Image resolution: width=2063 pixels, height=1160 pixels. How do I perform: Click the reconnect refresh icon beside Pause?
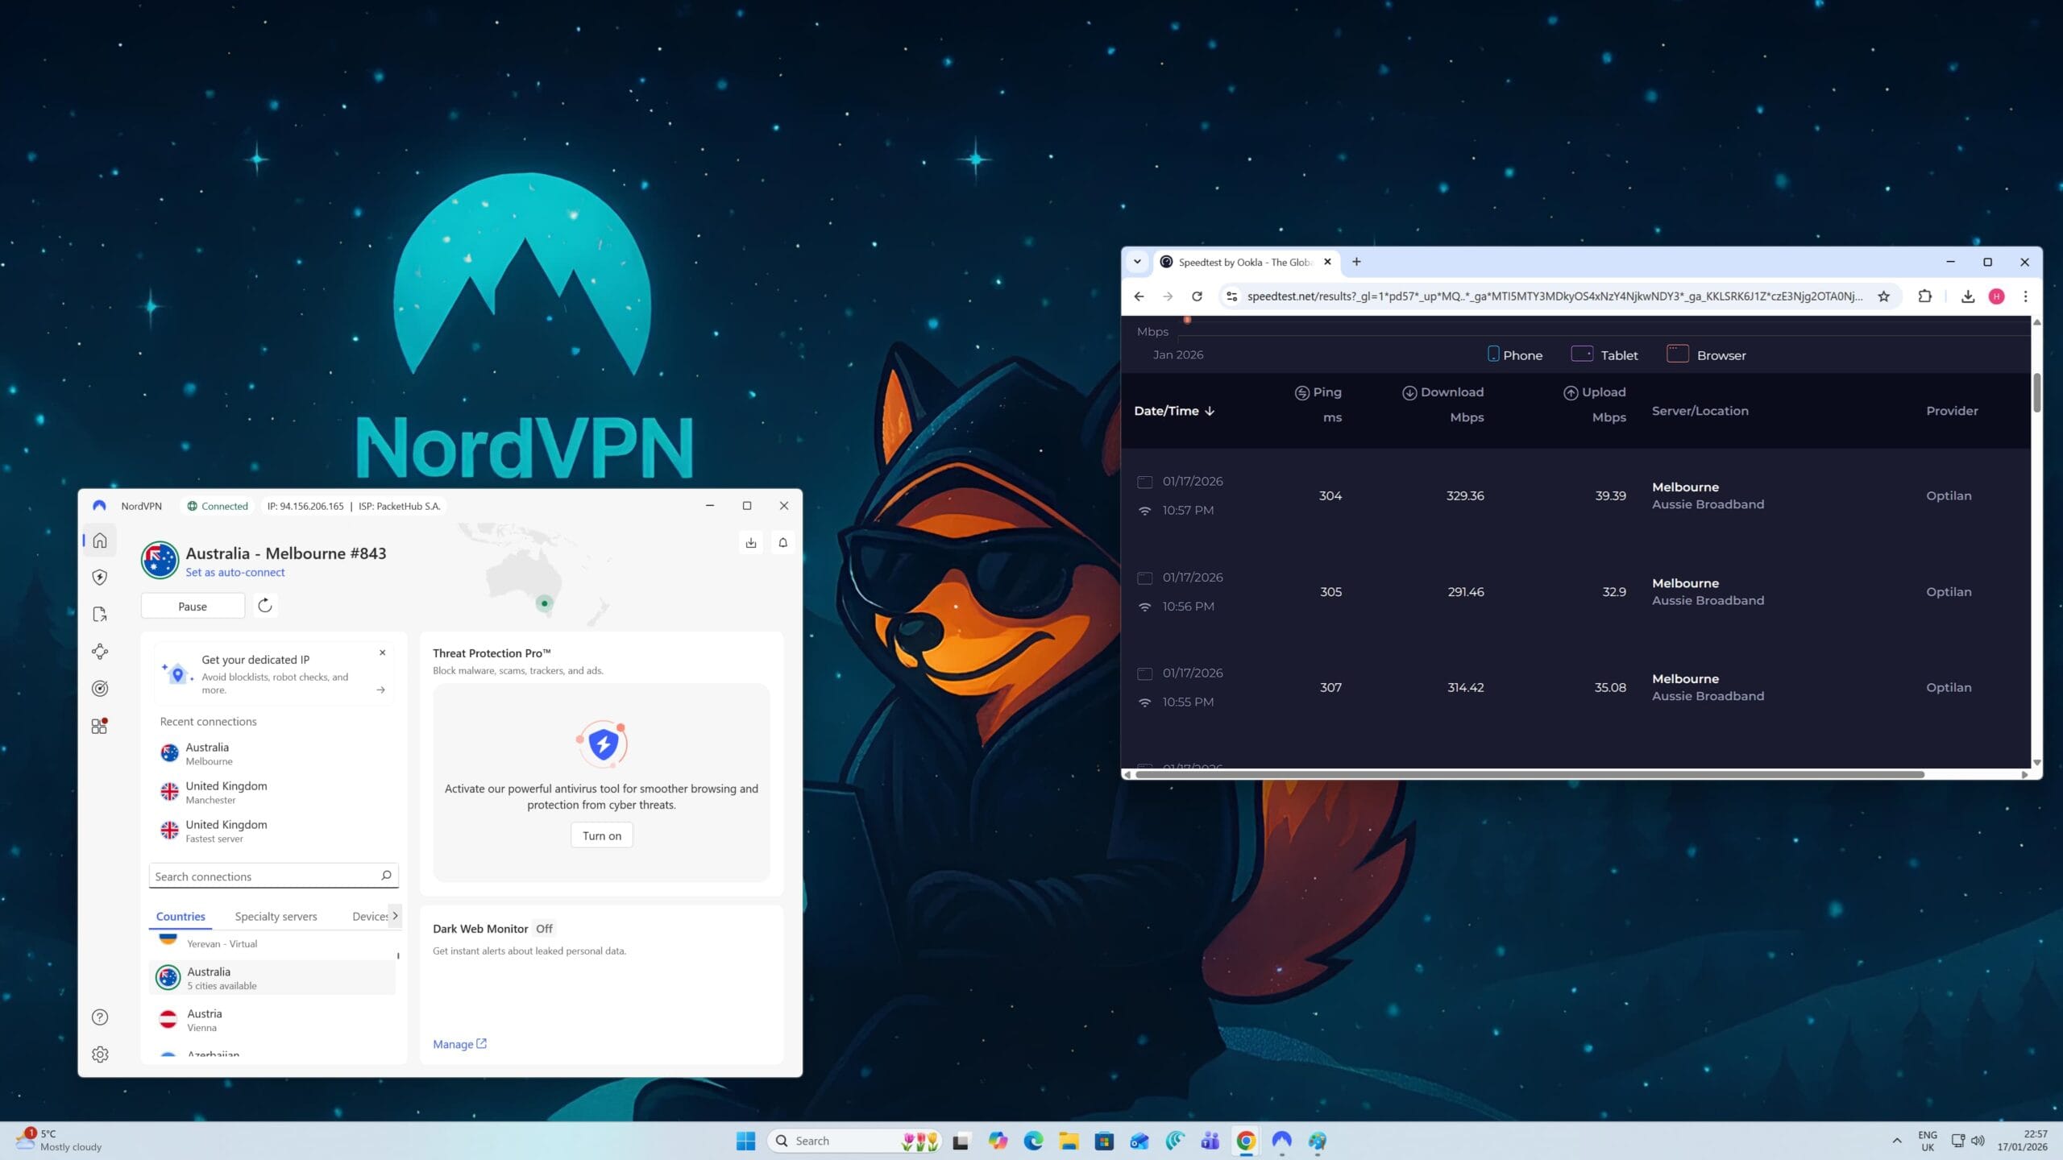click(x=265, y=606)
